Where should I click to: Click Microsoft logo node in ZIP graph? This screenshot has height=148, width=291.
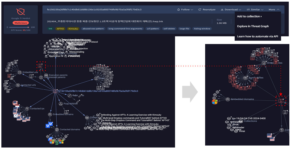pyautogui.click(x=215, y=102)
